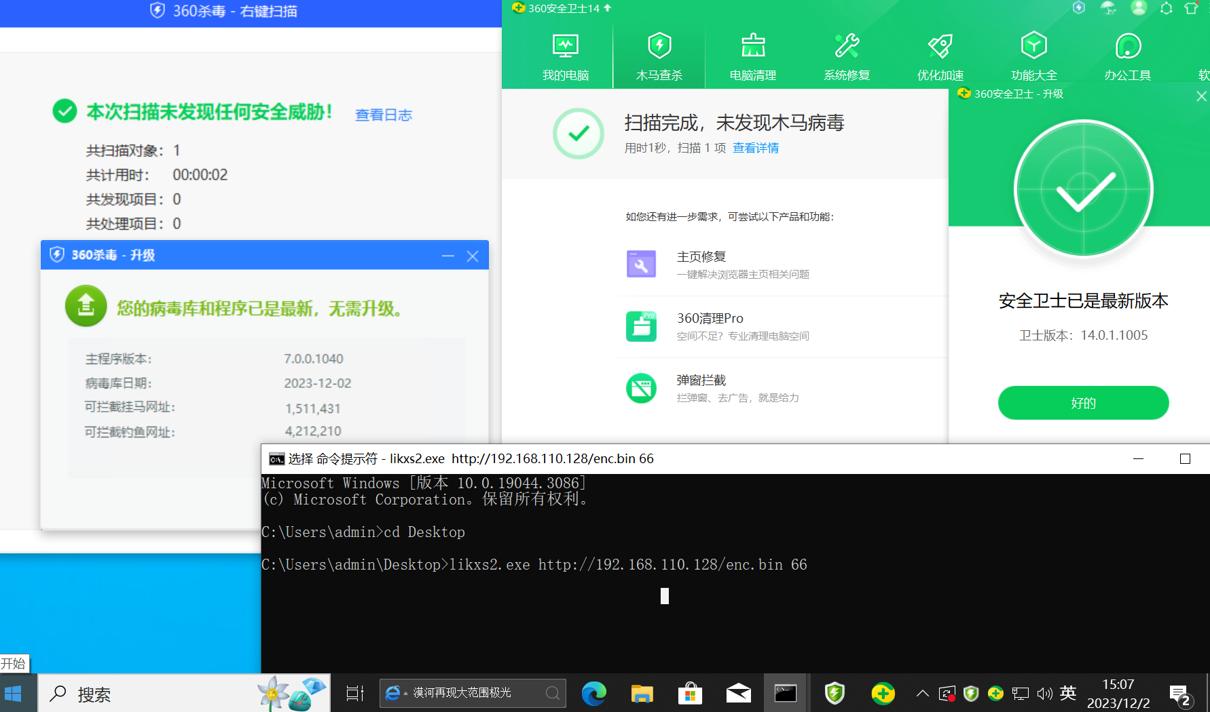Viewport: 1210px width, 712px height.
Task: Click the green upgrade arrow icon in 360杀毒
Action: 86,306
